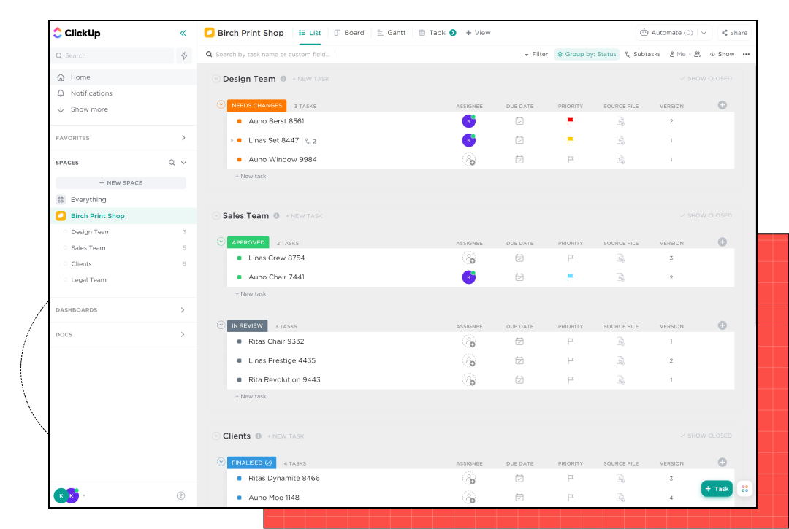Toggle the Me filter in the toolbar
Viewport: 789px width, 529px height.
[x=678, y=54]
